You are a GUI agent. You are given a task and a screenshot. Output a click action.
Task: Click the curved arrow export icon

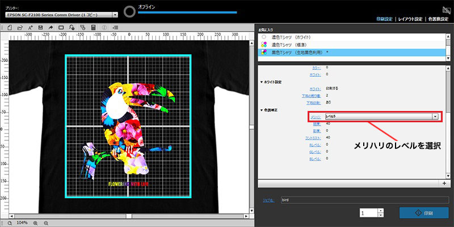tap(50, 27)
